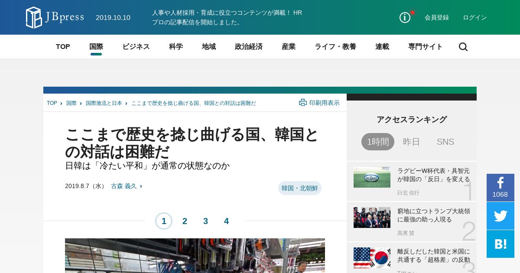The image size is (520, 273).
Task: Select the 1時間 ranking tab
Action: (378, 142)
